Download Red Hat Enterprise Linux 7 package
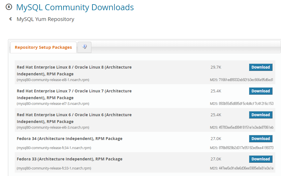 tap(261, 91)
